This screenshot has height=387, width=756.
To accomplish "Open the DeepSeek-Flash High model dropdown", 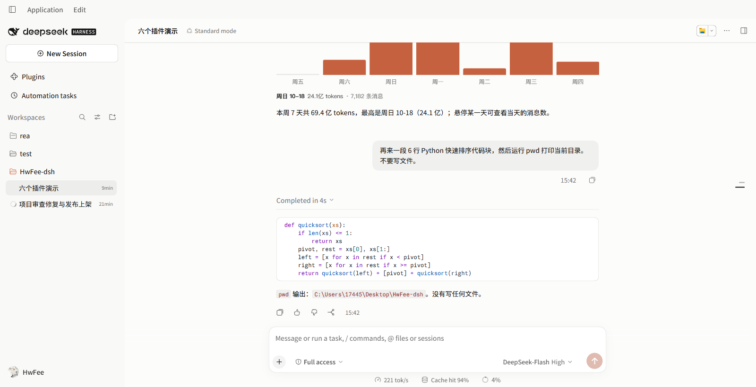I will point(538,362).
